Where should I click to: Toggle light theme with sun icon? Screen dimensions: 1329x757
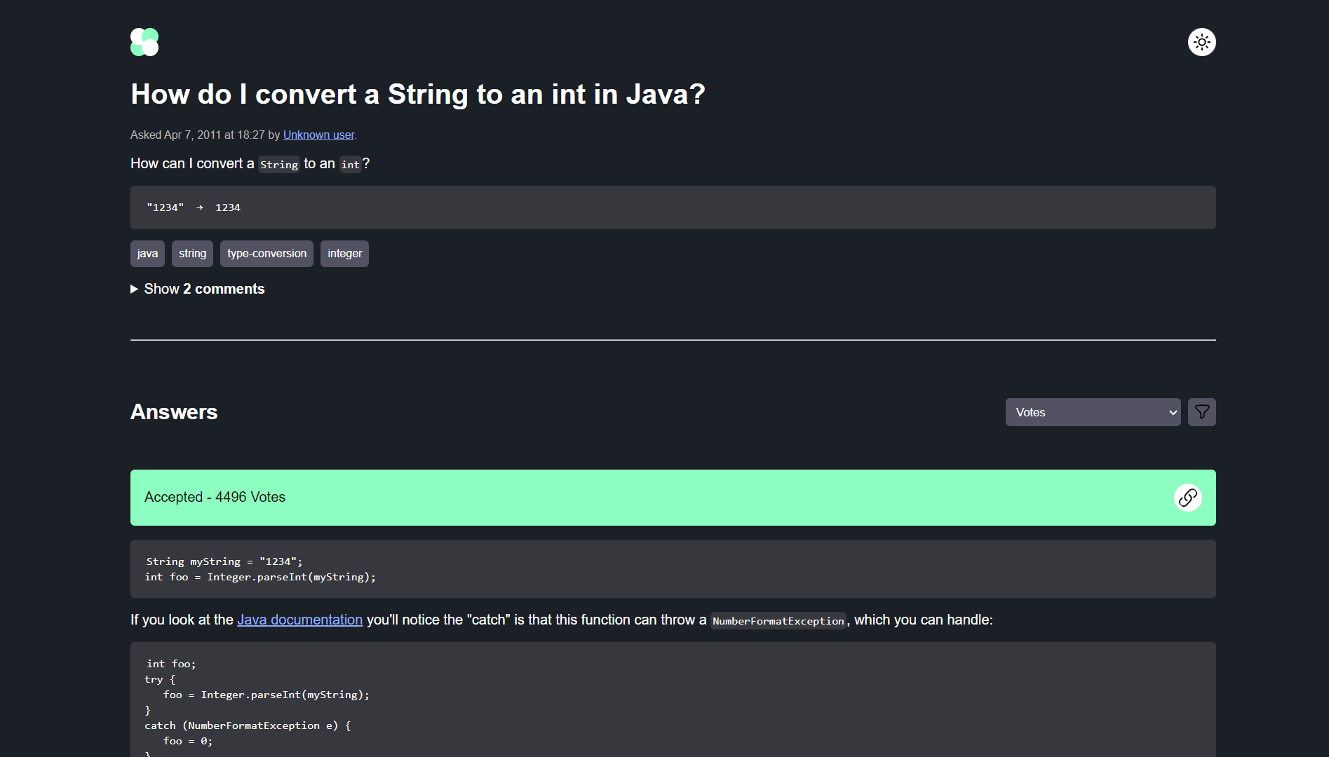coord(1201,42)
